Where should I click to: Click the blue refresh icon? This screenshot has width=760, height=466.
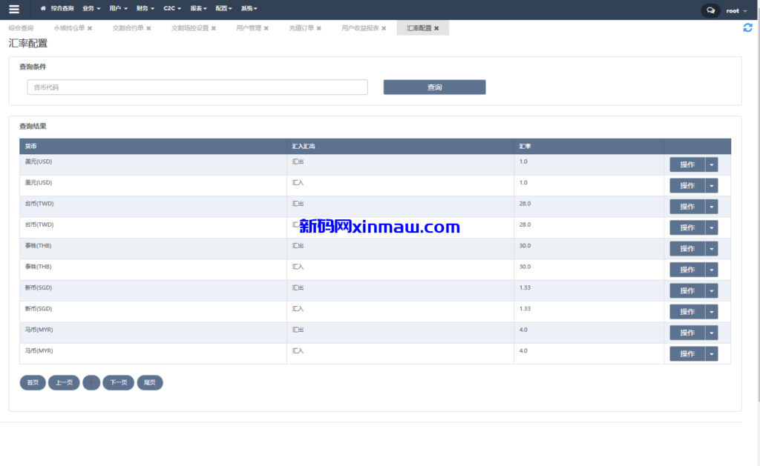(x=748, y=27)
